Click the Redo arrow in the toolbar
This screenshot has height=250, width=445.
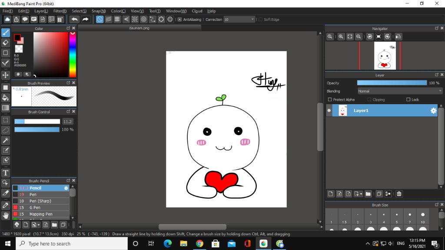(x=85, y=19)
